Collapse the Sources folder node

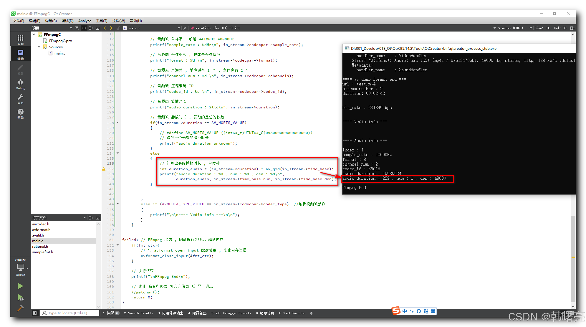(39, 47)
